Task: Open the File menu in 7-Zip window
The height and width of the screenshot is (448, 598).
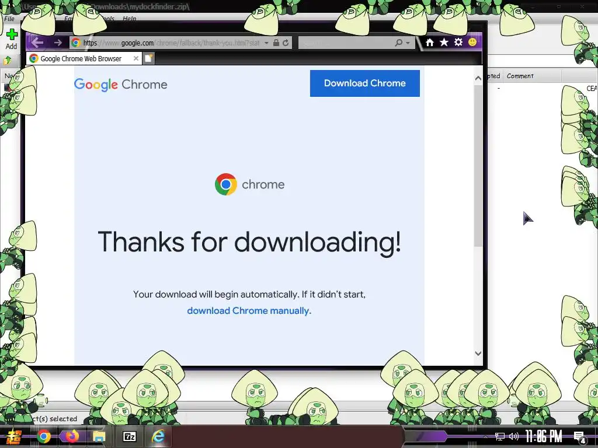Action: pos(9,18)
